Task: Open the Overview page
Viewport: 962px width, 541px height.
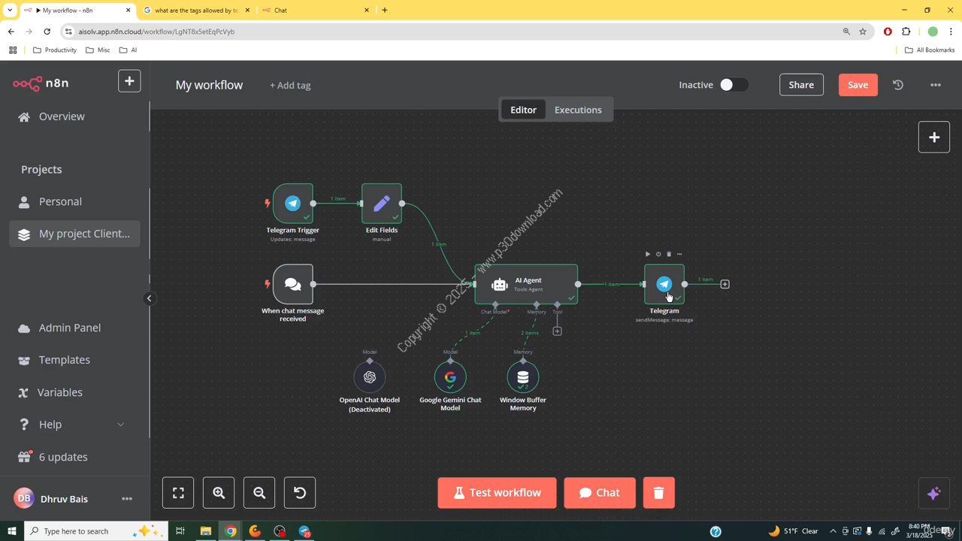Action: coord(51,116)
